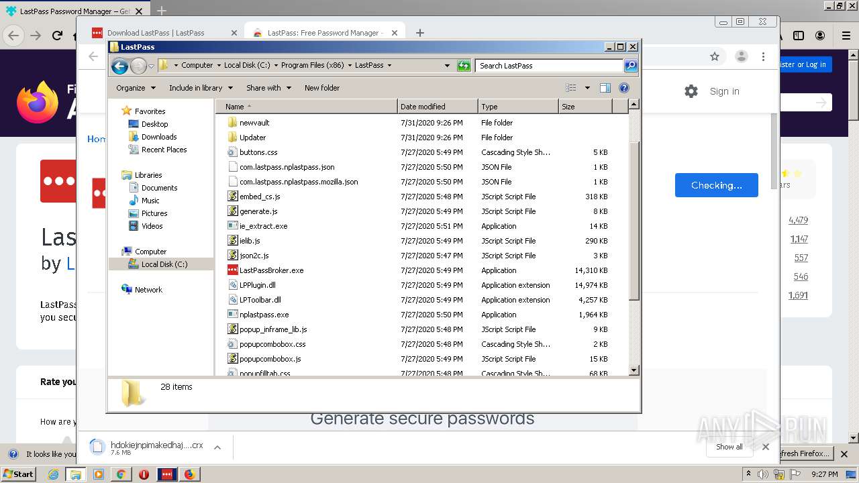Image resolution: width=859 pixels, height=483 pixels.
Task: Click Show all downloads button
Action: 729,447
